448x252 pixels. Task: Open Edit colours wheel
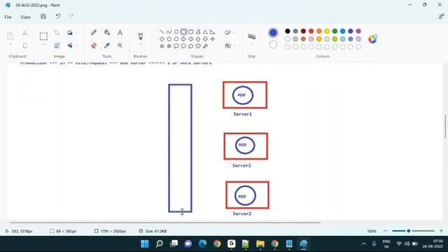pyautogui.click(x=372, y=39)
